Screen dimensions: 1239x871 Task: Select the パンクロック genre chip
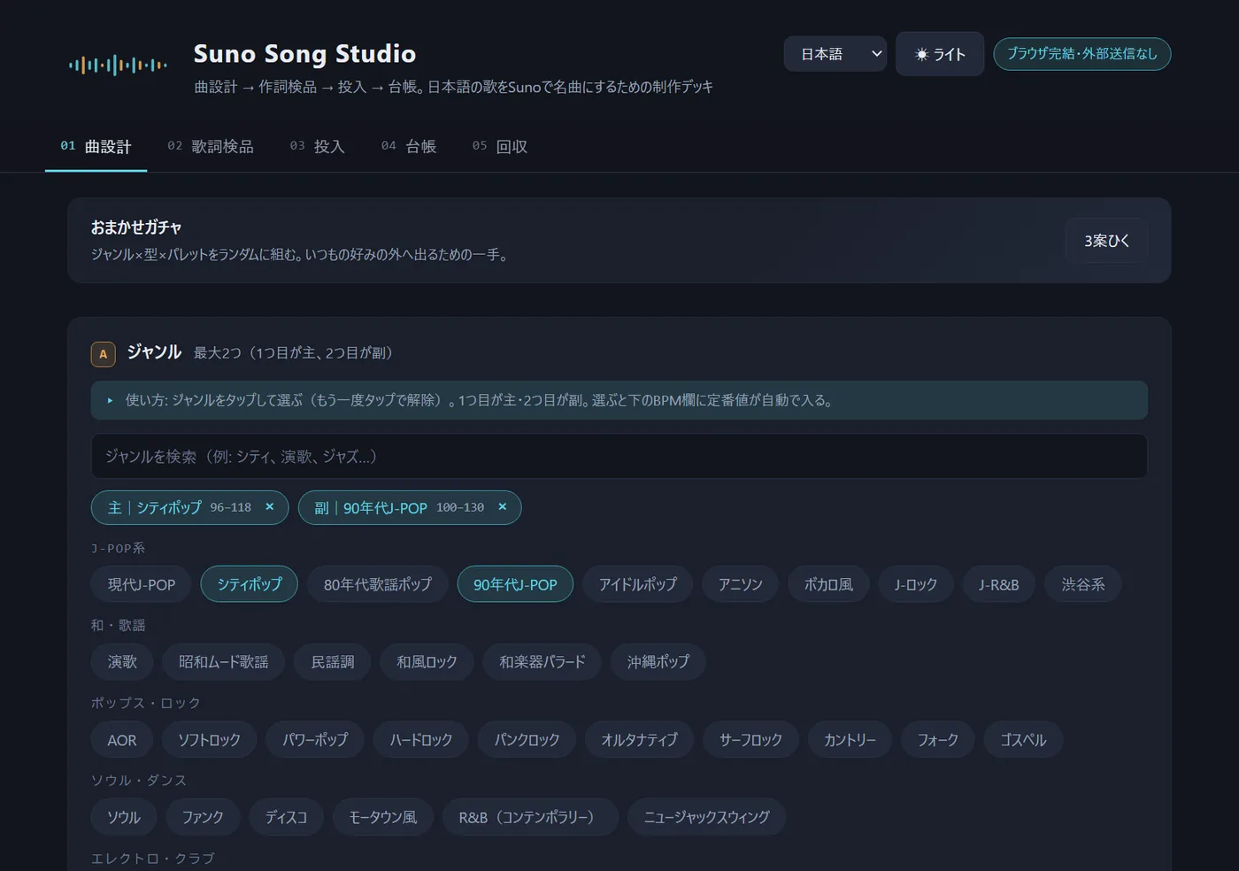pos(527,740)
